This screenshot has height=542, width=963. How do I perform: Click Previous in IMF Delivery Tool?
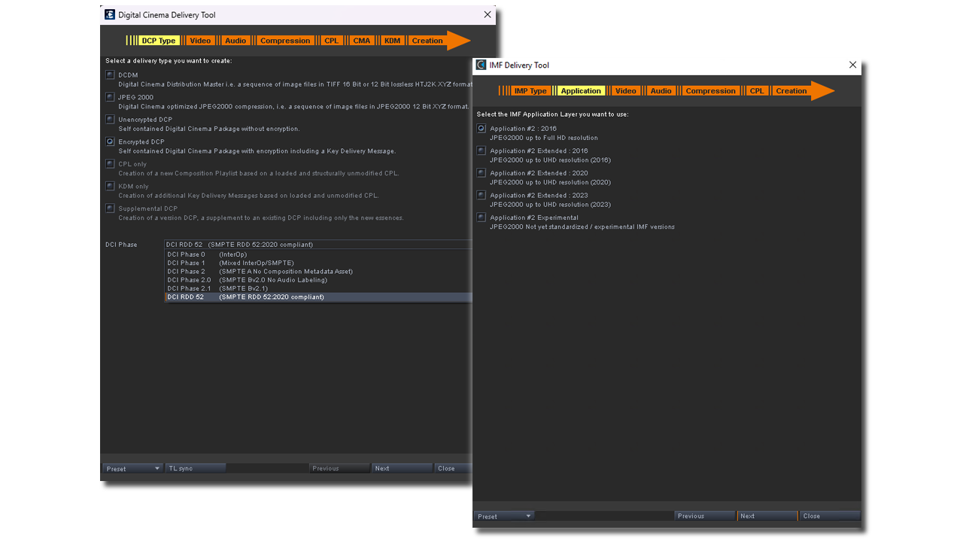[x=705, y=516]
